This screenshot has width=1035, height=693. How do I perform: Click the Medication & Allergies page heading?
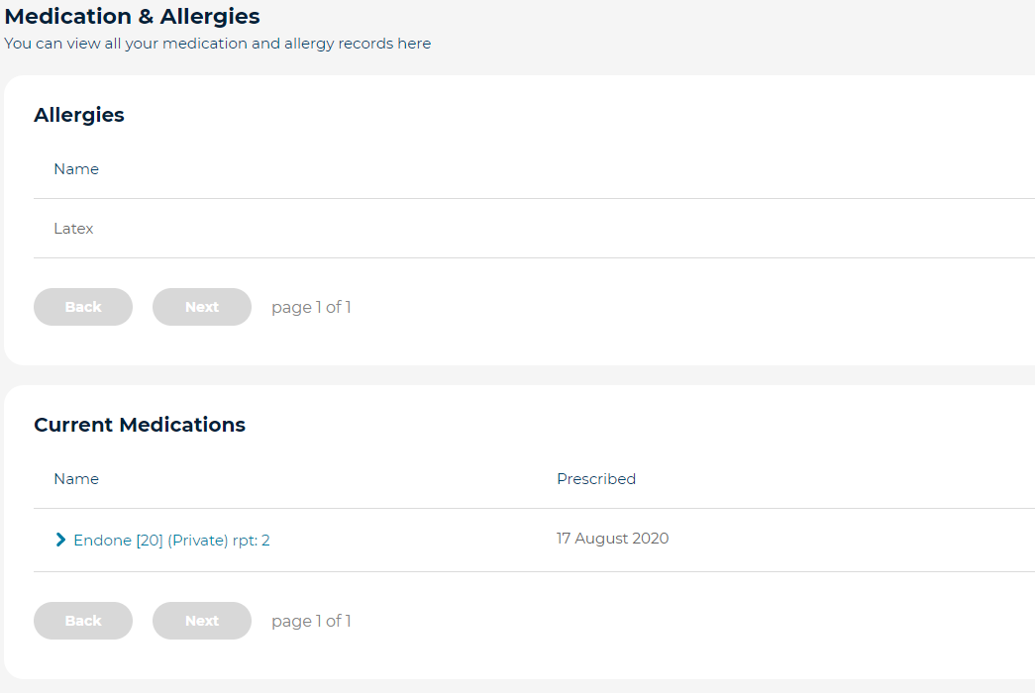point(132,16)
